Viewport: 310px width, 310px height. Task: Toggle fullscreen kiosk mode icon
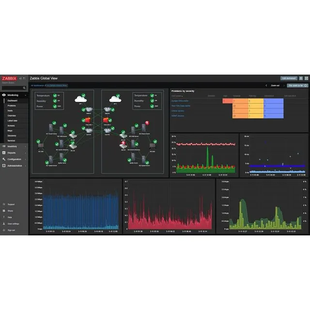(306, 78)
